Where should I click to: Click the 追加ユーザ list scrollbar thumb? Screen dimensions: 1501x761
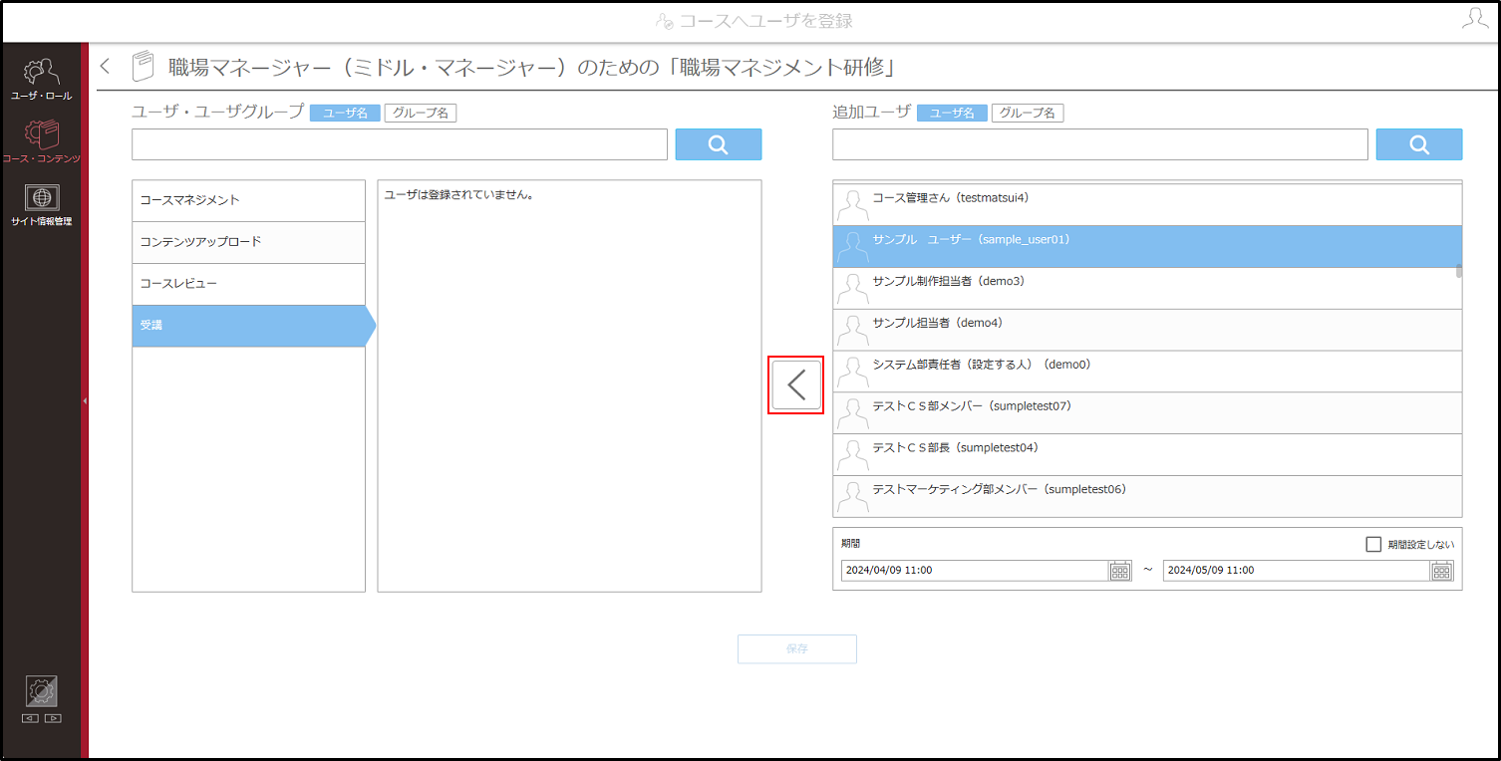pos(1459,270)
